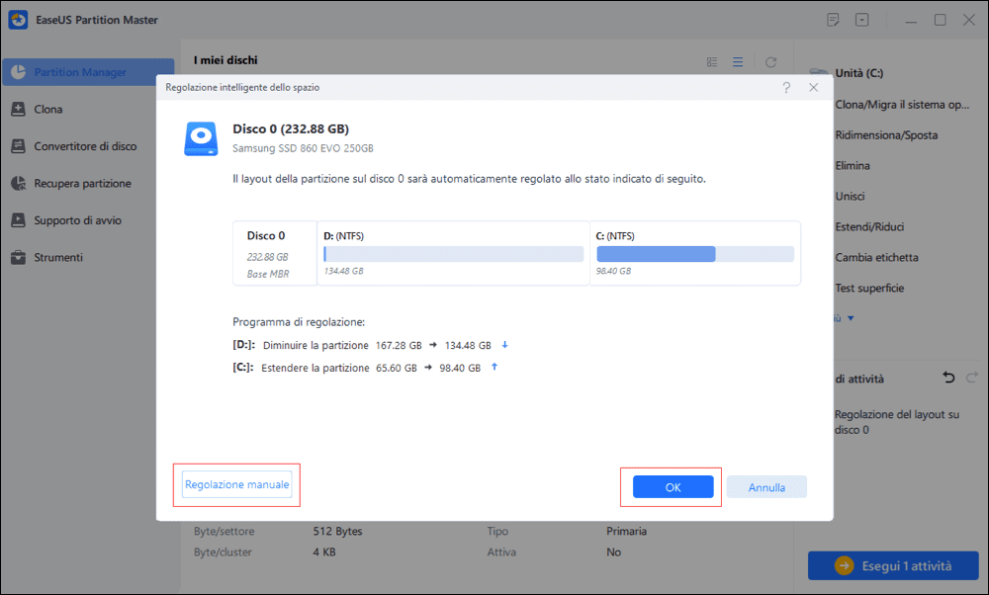989x595 pixels.
Task: Switch disks to card view icon
Action: point(712,61)
